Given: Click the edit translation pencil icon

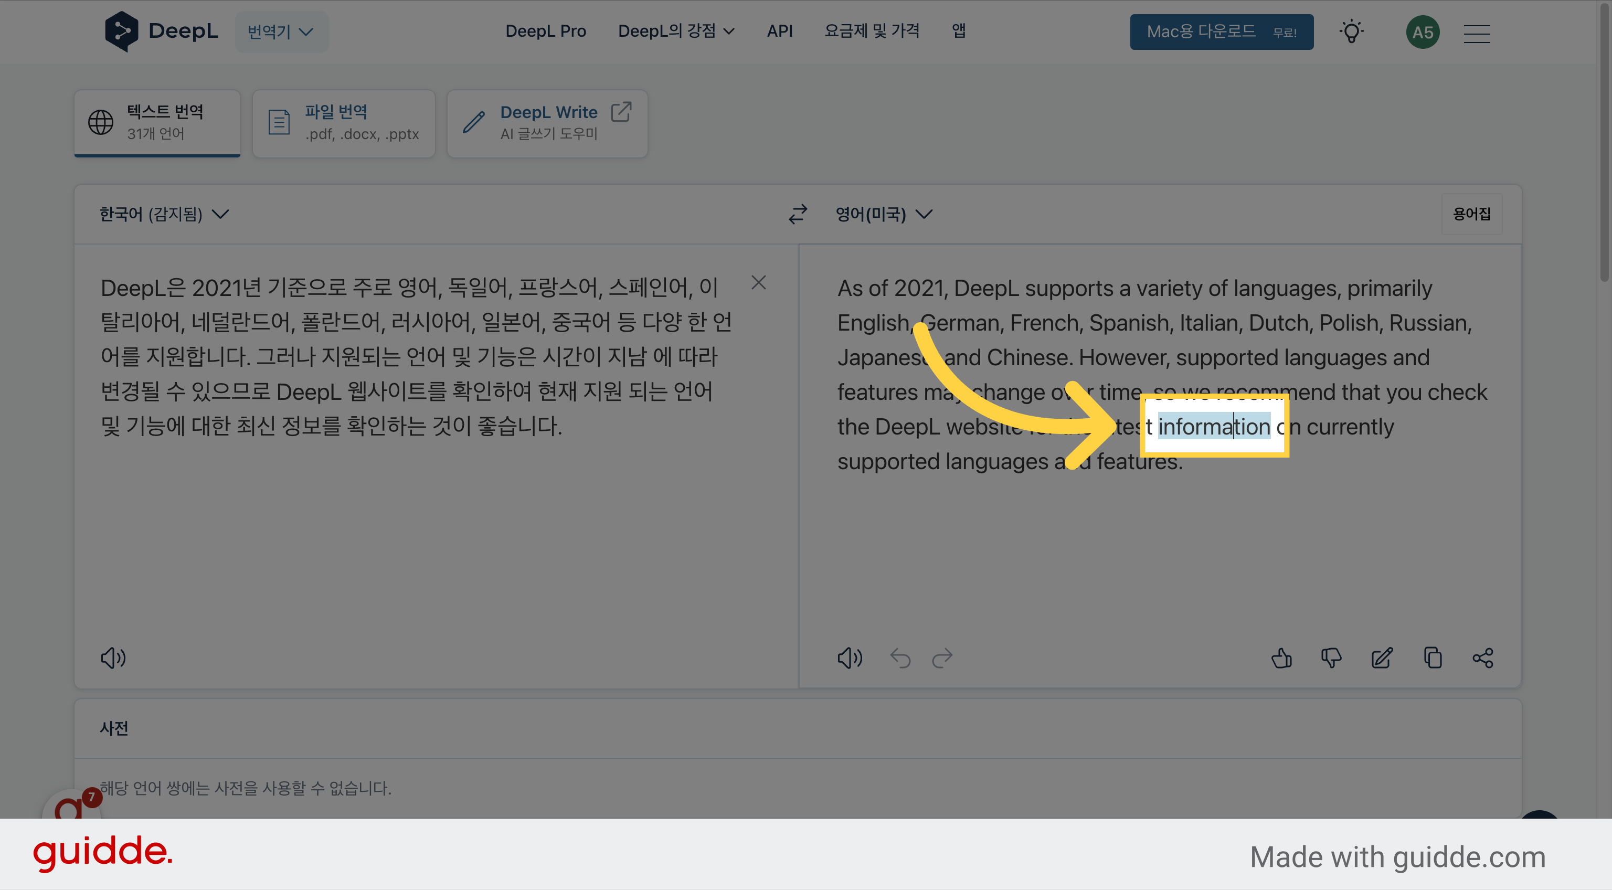Looking at the screenshot, I should [x=1382, y=658].
